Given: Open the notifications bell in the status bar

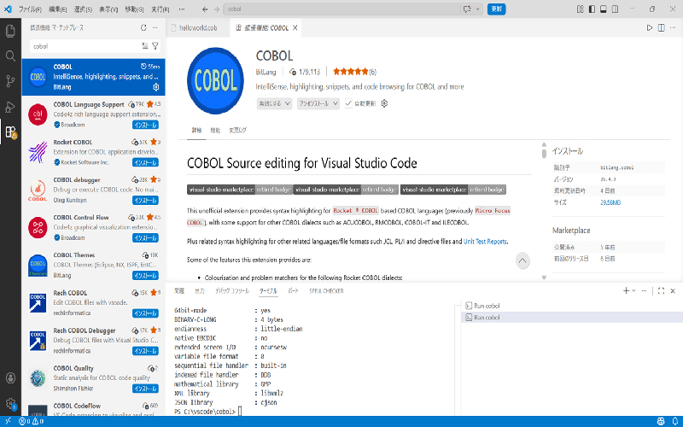Looking at the screenshot, I should click(674, 421).
